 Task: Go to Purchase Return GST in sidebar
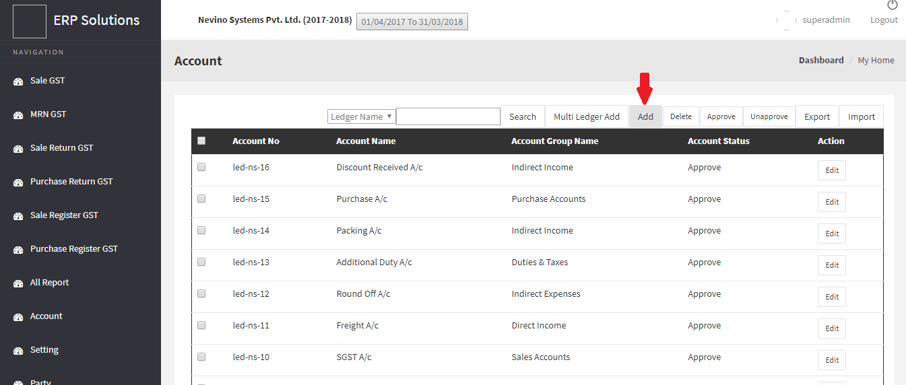point(71,182)
